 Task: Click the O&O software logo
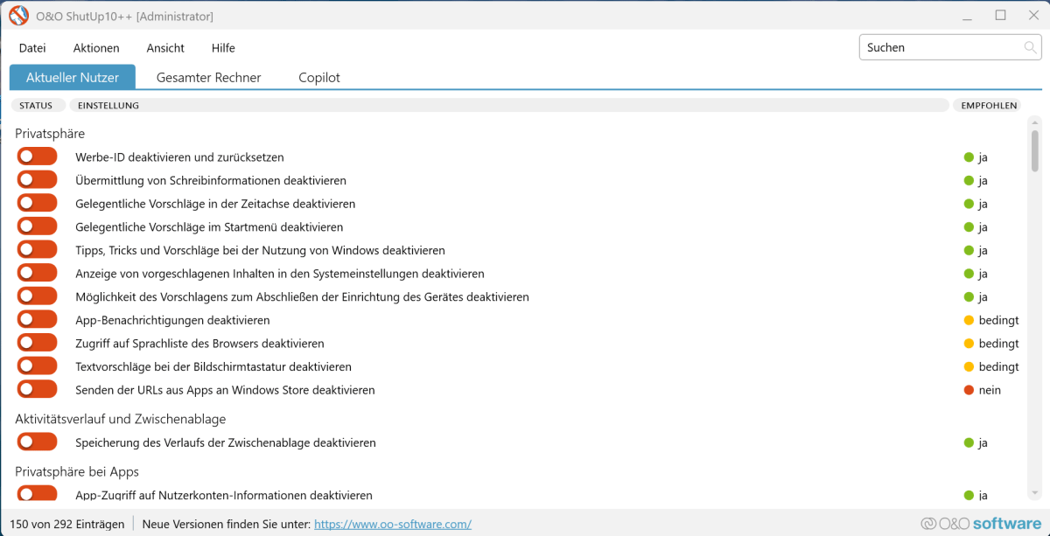981,524
